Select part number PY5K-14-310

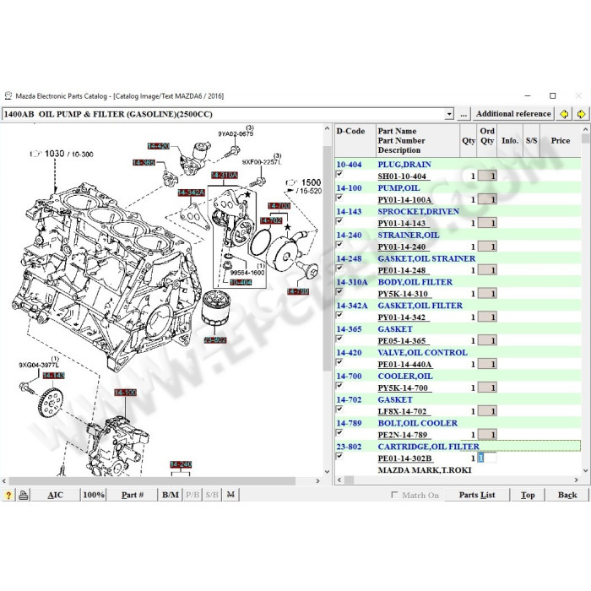[x=403, y=294]
